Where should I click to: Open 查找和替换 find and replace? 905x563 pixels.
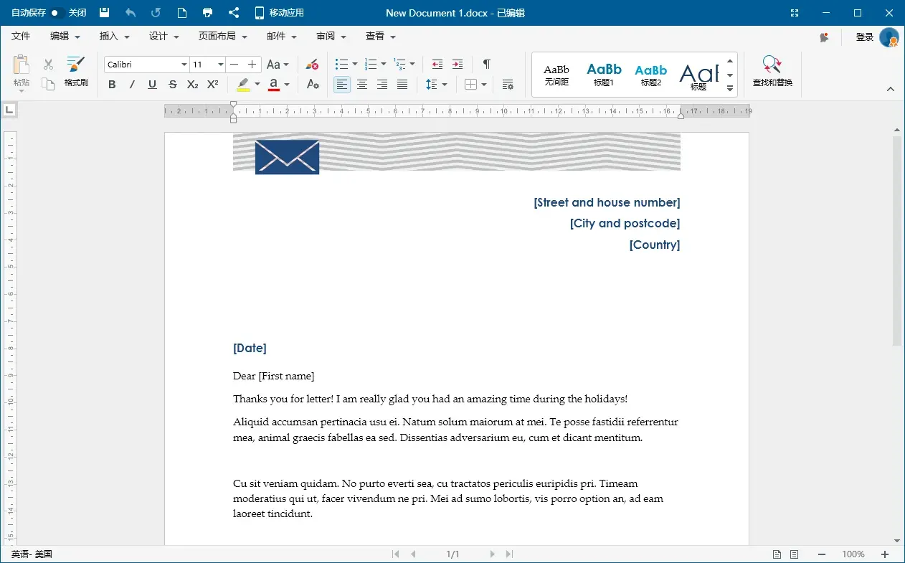coord(772,72)
